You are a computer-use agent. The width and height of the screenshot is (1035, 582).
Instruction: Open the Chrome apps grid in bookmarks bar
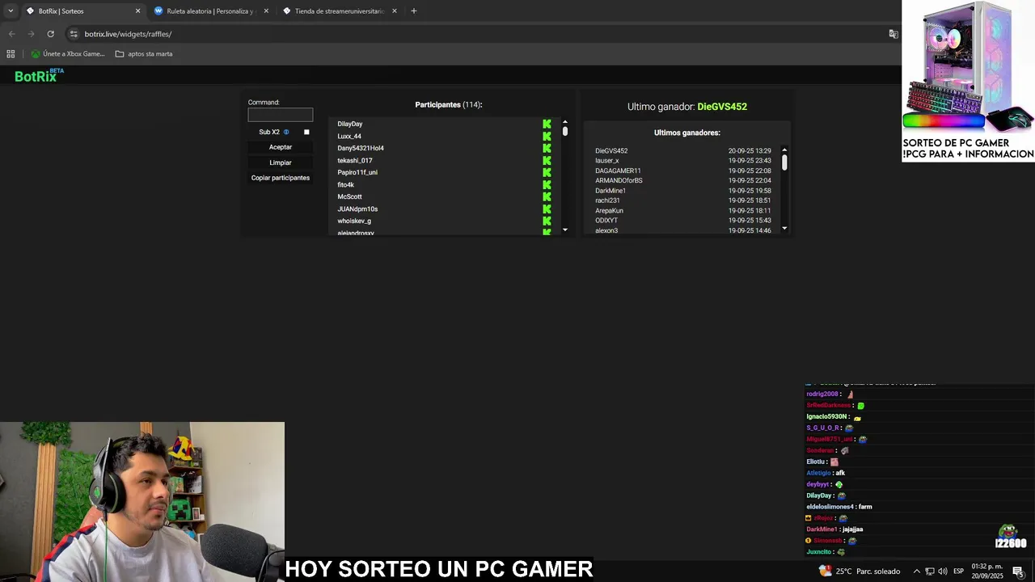(x=11, y=54)
